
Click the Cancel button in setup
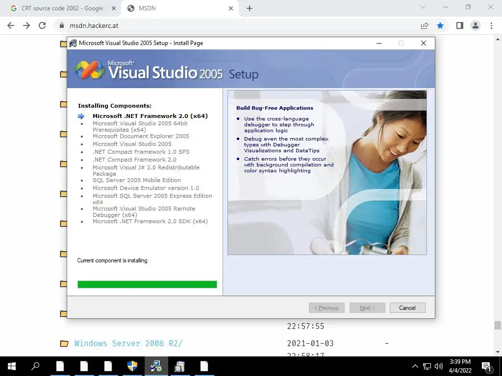tap(407, 308)
